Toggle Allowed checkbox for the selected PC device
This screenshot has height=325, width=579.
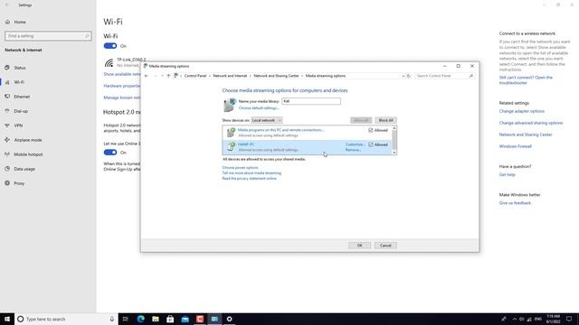[370, 144]
